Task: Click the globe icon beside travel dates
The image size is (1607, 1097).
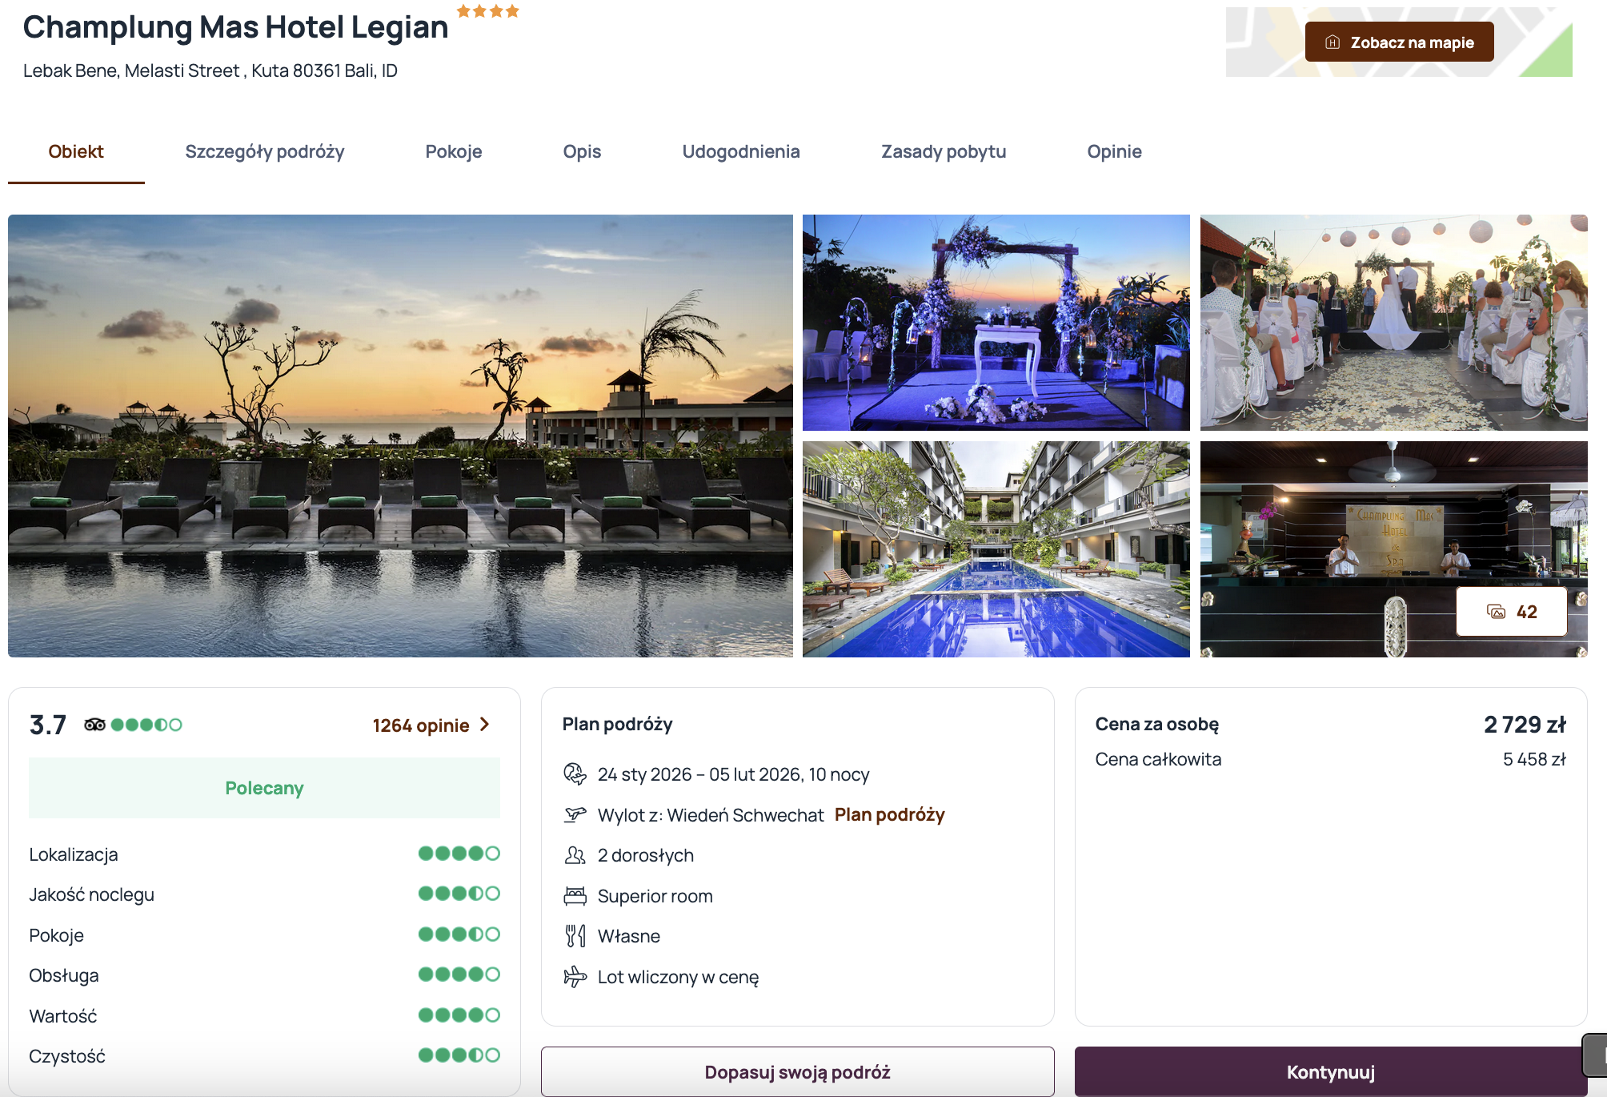Action: click(575, 774)
